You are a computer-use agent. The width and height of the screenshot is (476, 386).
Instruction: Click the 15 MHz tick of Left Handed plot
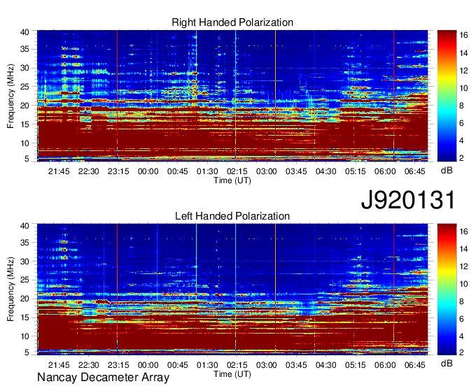(24, 317)
